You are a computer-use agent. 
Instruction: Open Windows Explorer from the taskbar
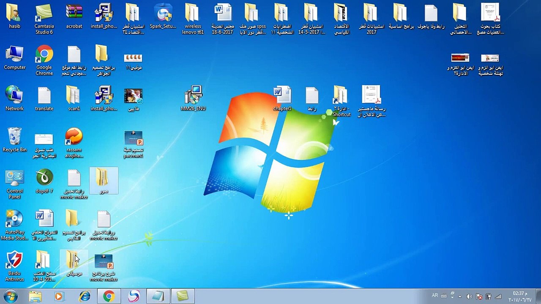point(36,296)
